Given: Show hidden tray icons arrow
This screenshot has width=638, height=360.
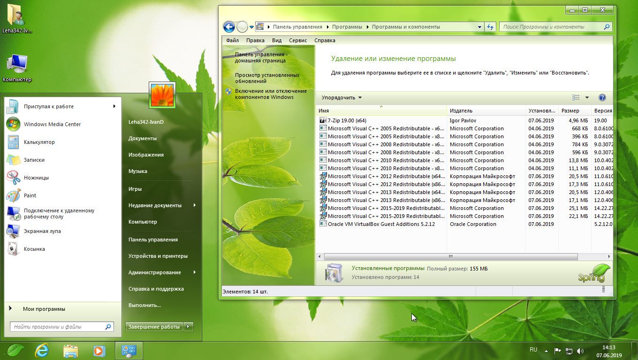Looking at the screenshot, I should (x=546, y=351).
